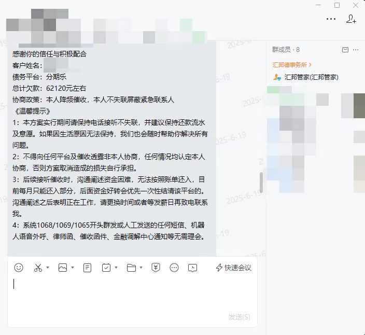Open more tools ellipsis circle
365x335 pixels.
coord(174,268)
